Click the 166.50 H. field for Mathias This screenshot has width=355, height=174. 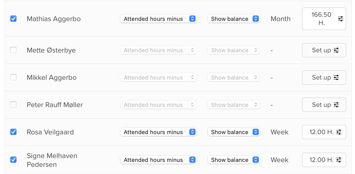321,19
